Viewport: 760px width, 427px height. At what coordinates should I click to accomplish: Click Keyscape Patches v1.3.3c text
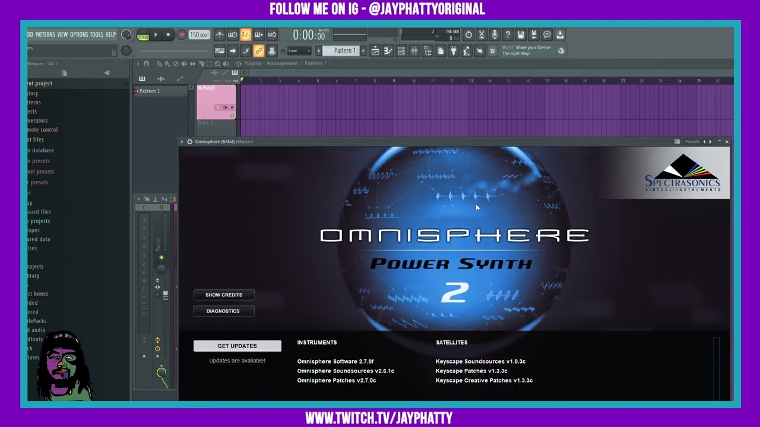point(471,371)
